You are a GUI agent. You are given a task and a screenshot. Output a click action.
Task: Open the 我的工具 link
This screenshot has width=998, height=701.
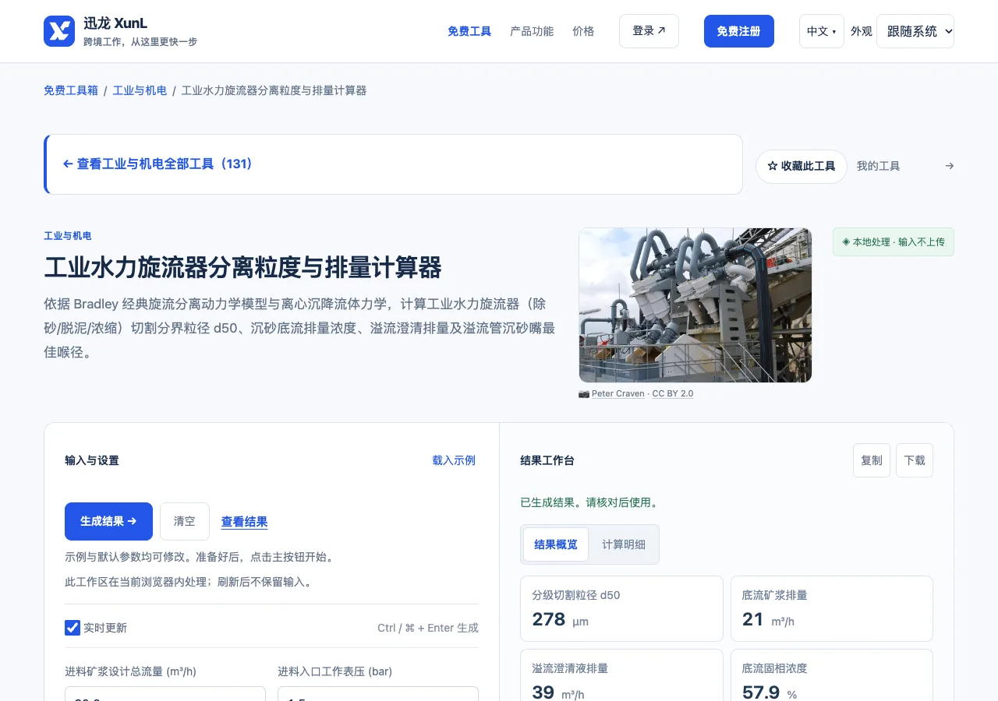(879, 166)
